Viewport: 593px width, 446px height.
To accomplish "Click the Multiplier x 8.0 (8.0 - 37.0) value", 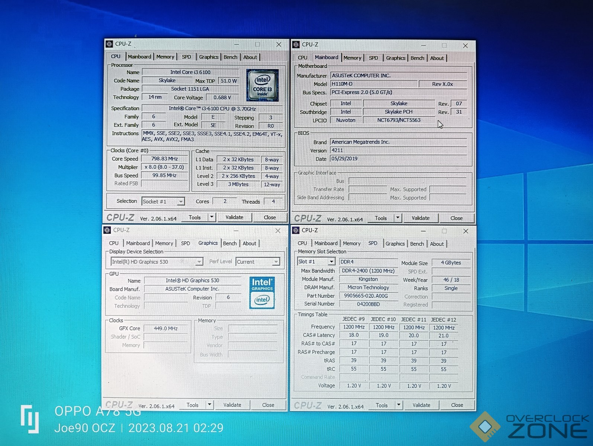I will tap(164, 167).
